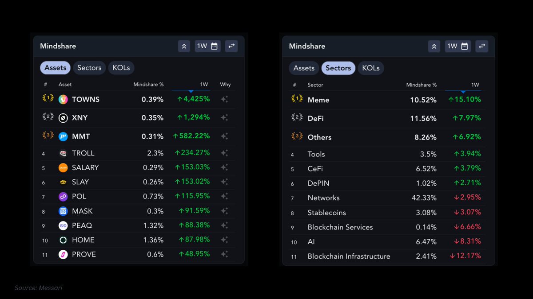Click the Sector column header

tap(315, 85)
